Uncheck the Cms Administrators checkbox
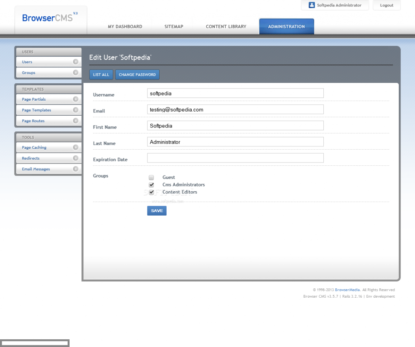Image resolution: width=415 pixels, height=347 pixels. 152,185
